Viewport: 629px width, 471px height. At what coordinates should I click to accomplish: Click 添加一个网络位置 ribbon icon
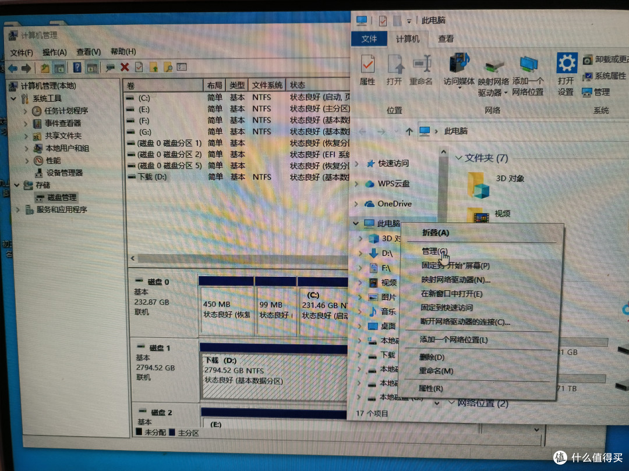click(528, 76)
